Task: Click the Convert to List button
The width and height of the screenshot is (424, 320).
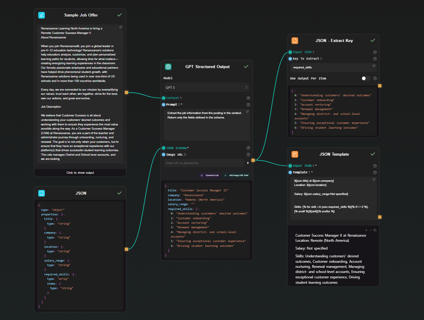Action: [x=210, y=175]
